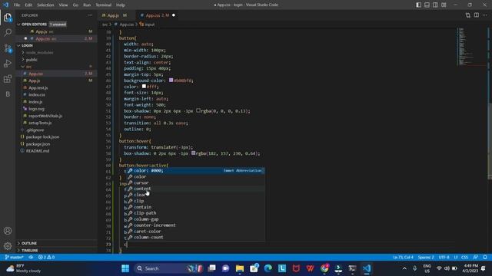The width and height of the screenshot is (492, 276).
Task: Open Source Control view in activity bar
Action: 8,48
